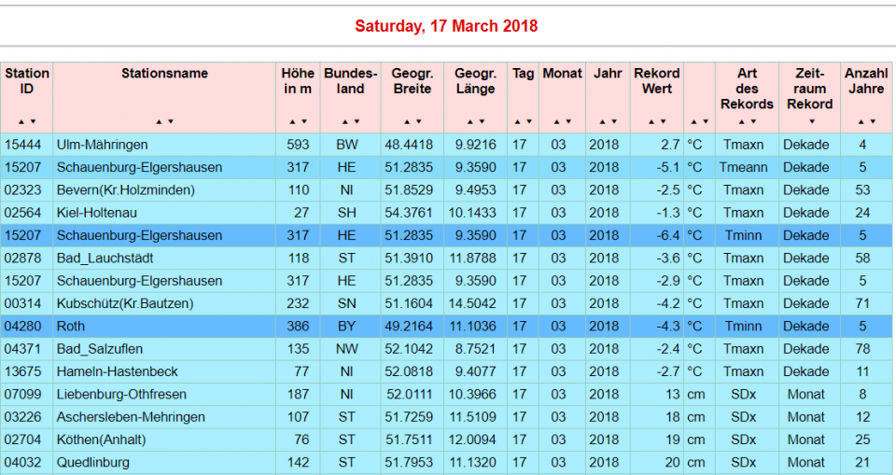Click the Kiel-Holtenau station name
Viewport: 896px width, 475px height.
[x=94, y=213]
